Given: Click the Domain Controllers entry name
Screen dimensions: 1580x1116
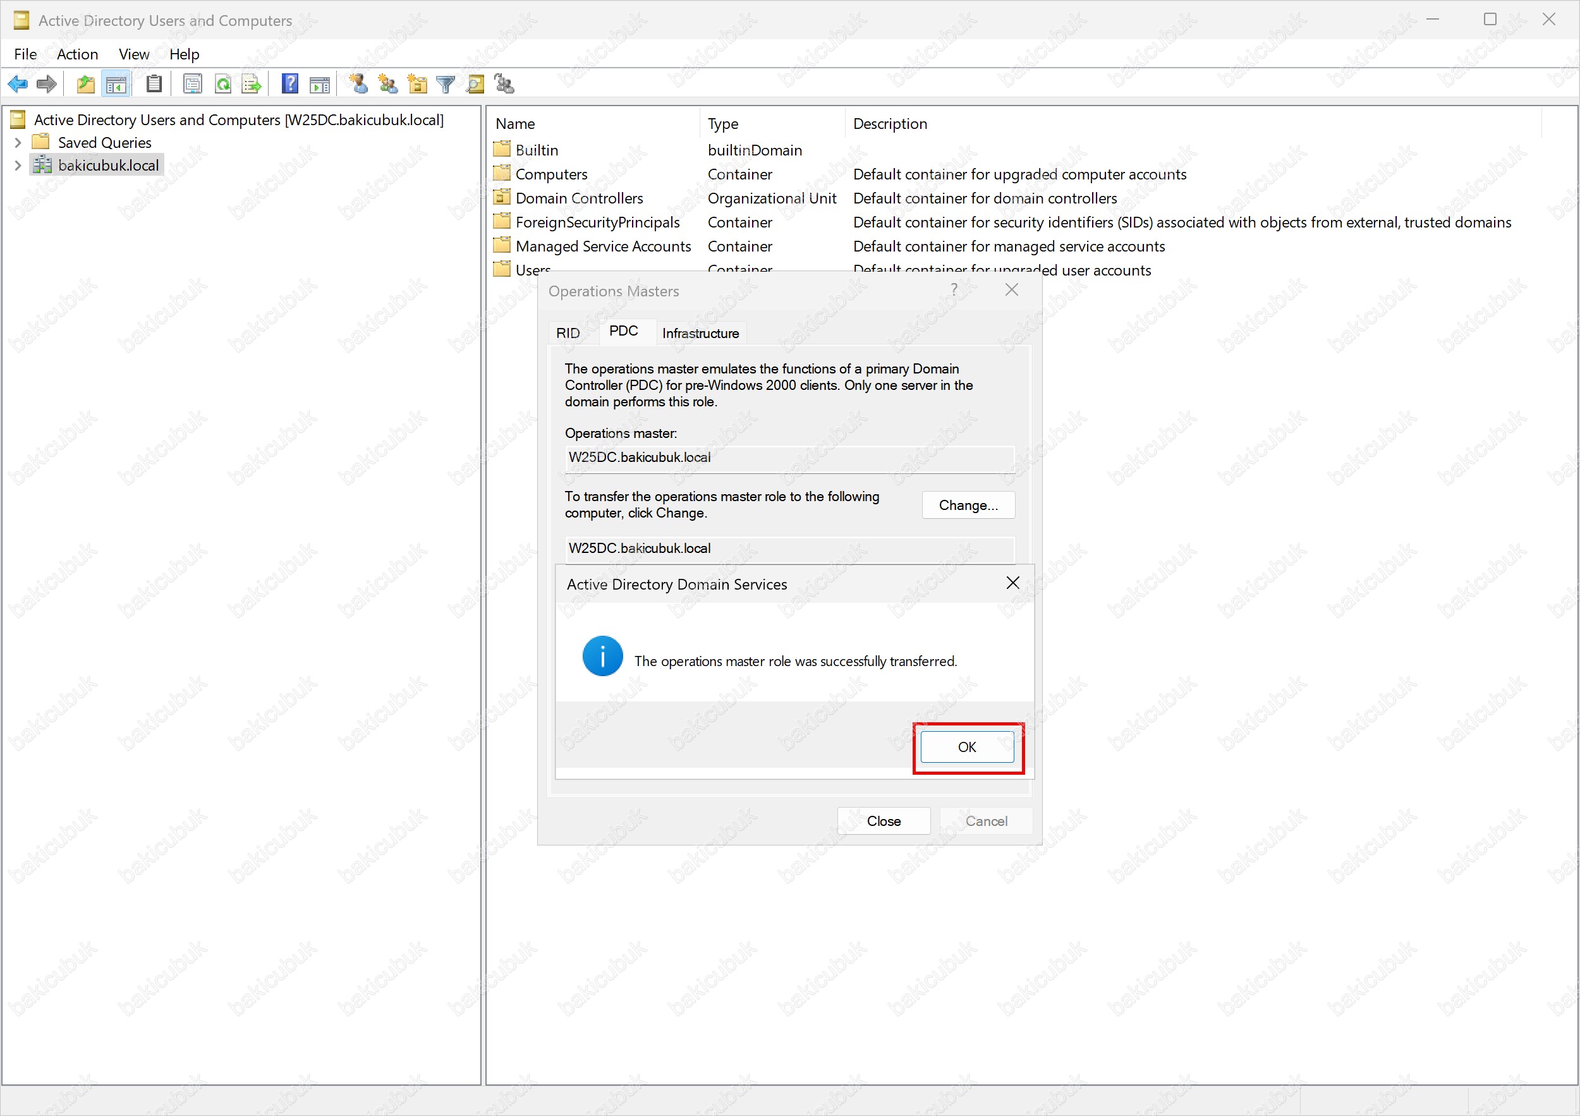Looking at the screenshot, I should [x=580, y=198].
